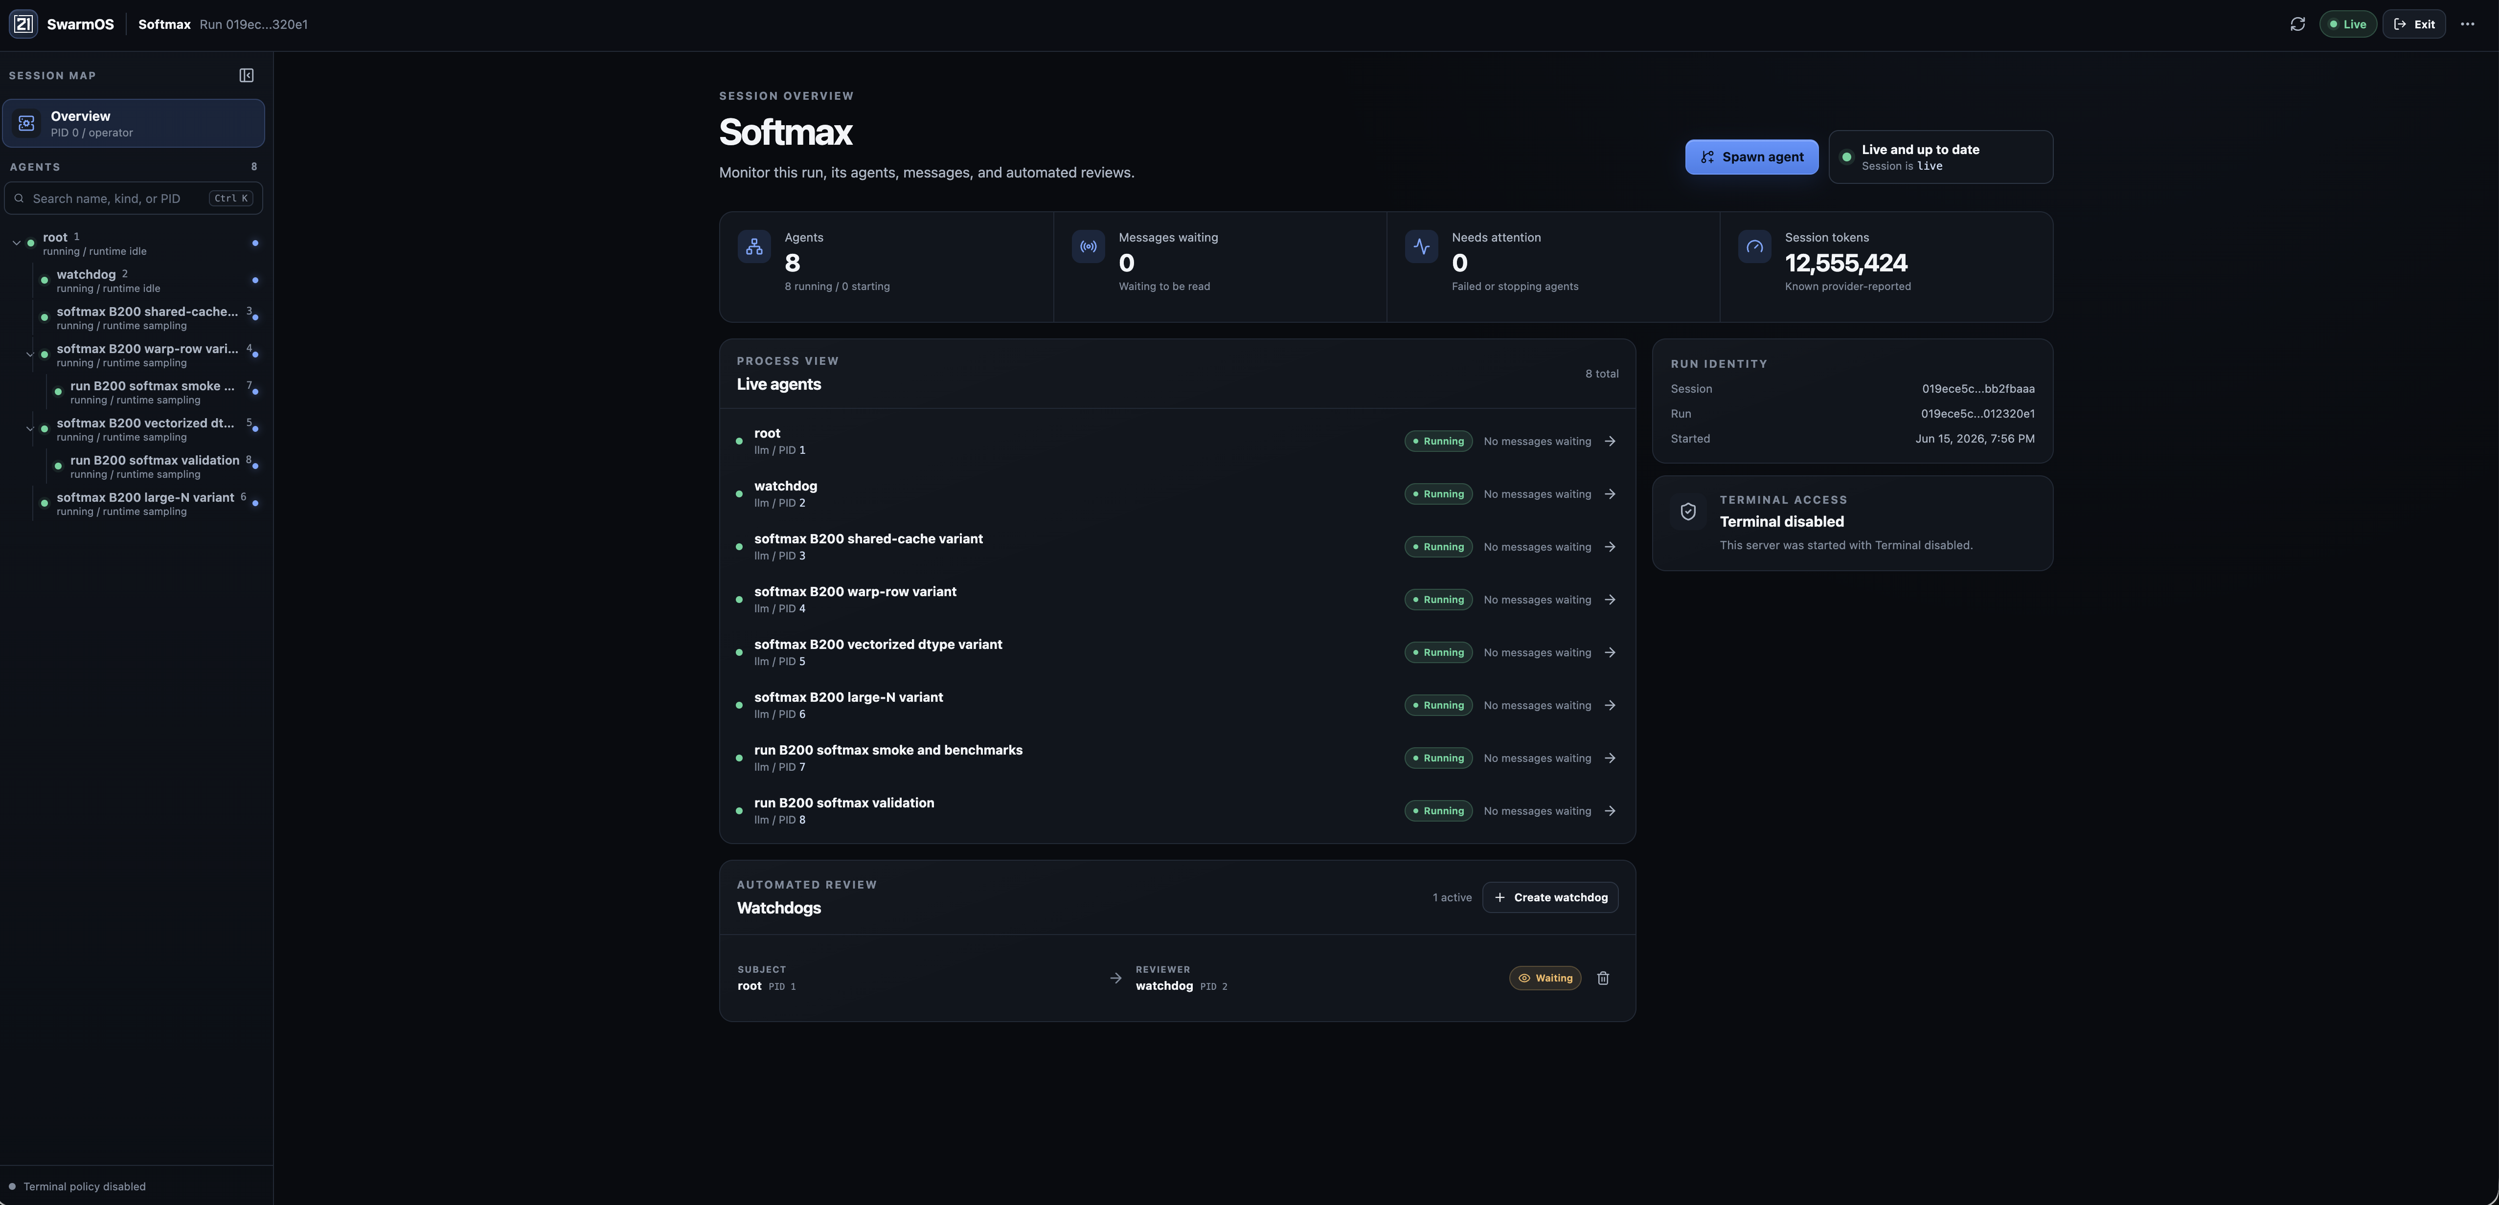Open softmax validation agent arrow
This screenshot has height=1205, width=2499.
pyautogui.click(x=1610, y=811)
